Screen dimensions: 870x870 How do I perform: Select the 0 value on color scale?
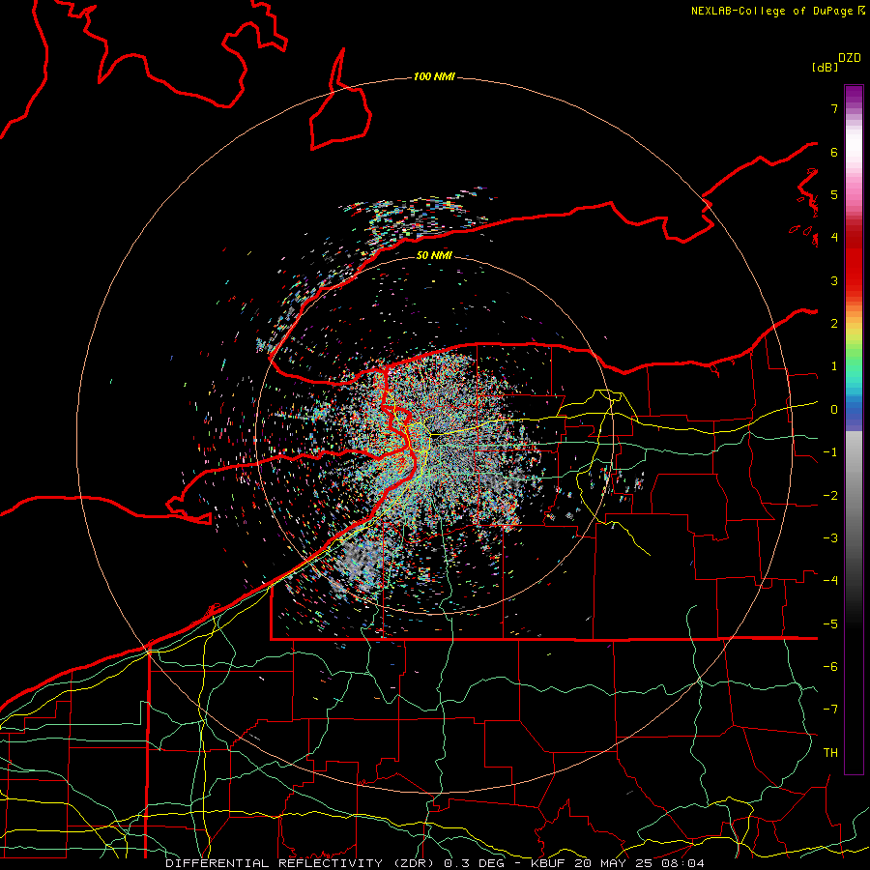pos(834,410)
